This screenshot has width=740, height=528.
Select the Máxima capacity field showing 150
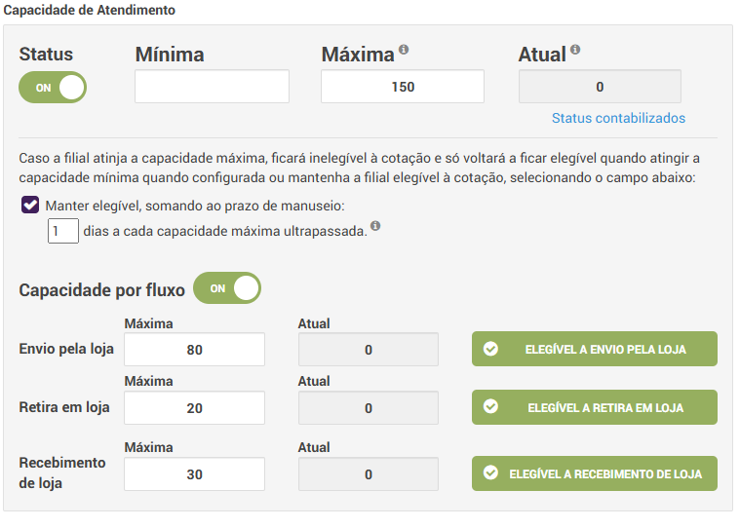pos(402,87)
